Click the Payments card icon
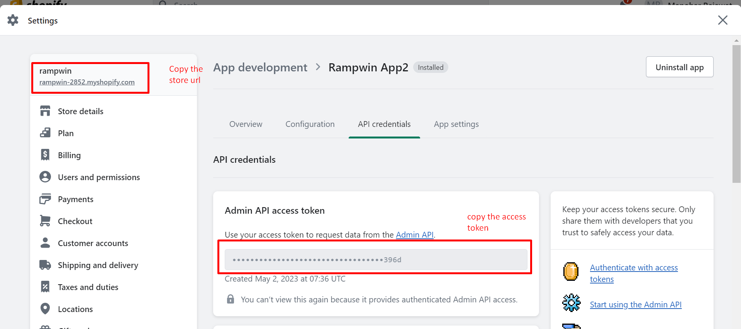 point(45,199)
